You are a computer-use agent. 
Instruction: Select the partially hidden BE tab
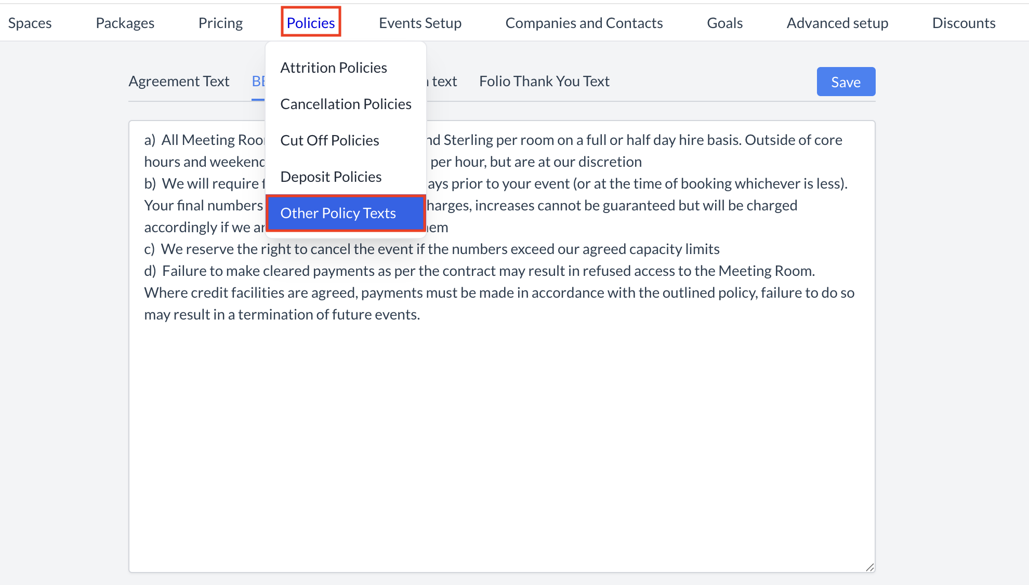pos(258,81)
